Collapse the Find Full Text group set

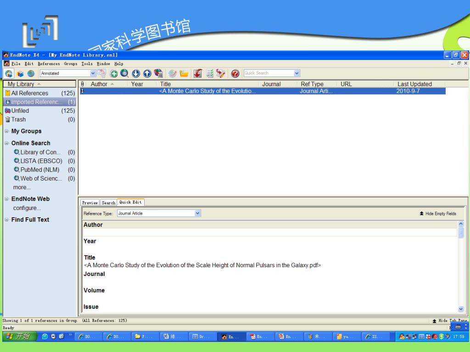(6, 220)
